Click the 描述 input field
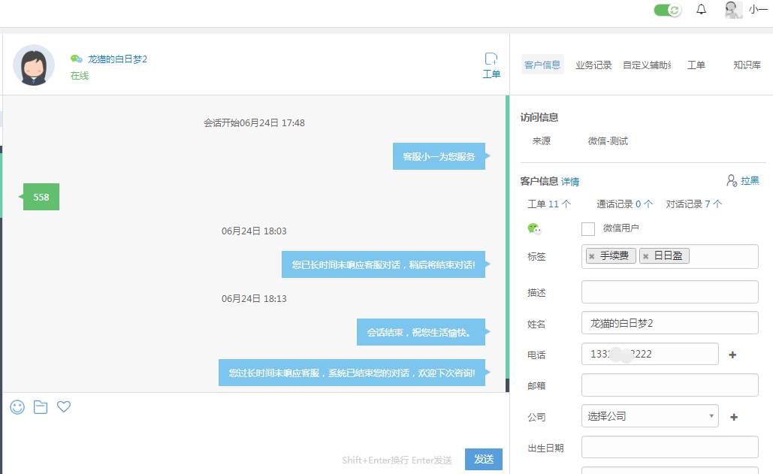Screen dimensions: 773x474 [670, 292]
